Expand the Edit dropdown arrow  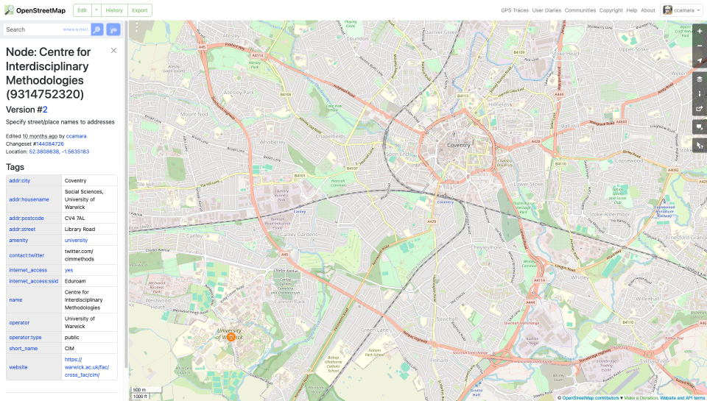96,10
